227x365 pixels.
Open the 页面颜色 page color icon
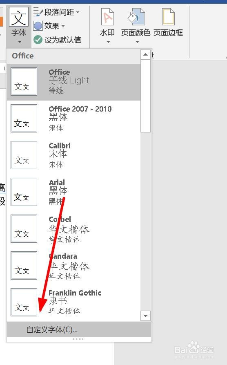(136, 17)
